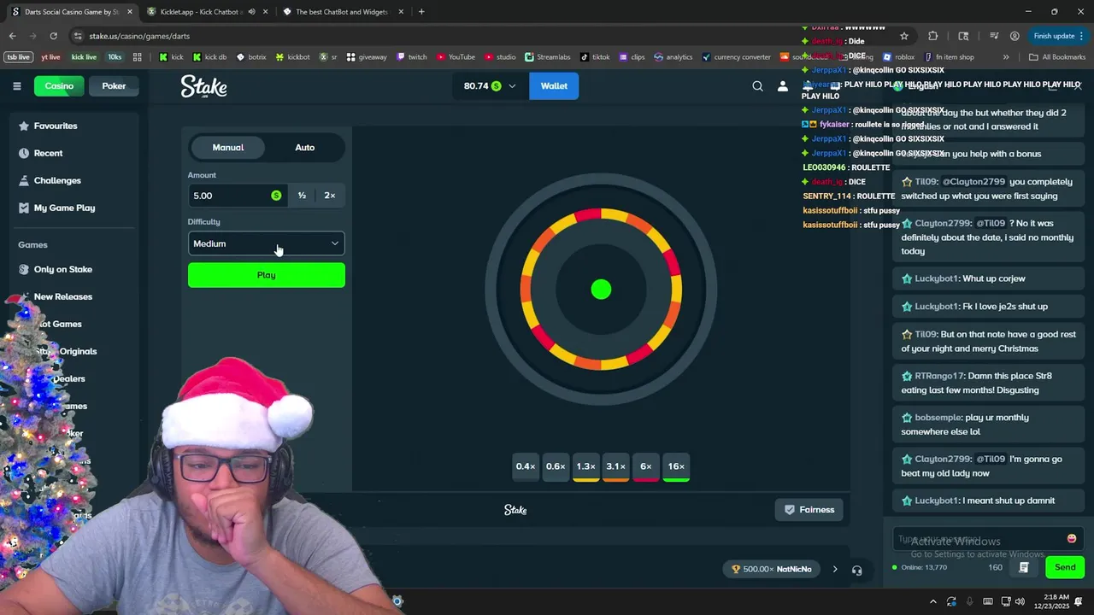Open a new browser tab
The image size is (1094, 615).
[421, 12]
